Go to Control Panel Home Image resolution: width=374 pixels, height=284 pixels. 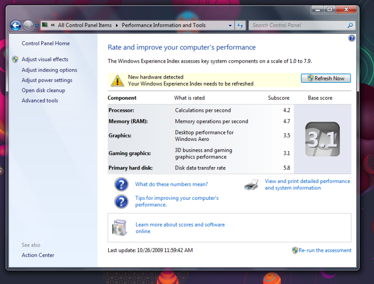pos(45,44)
